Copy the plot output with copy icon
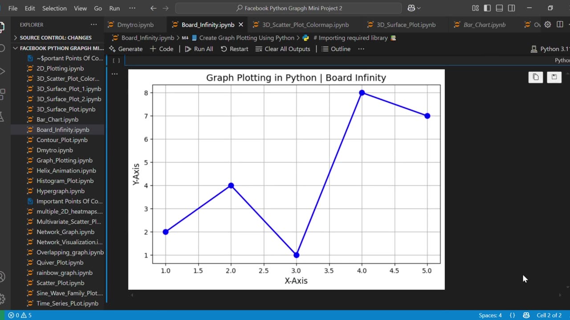 [536, 77]
